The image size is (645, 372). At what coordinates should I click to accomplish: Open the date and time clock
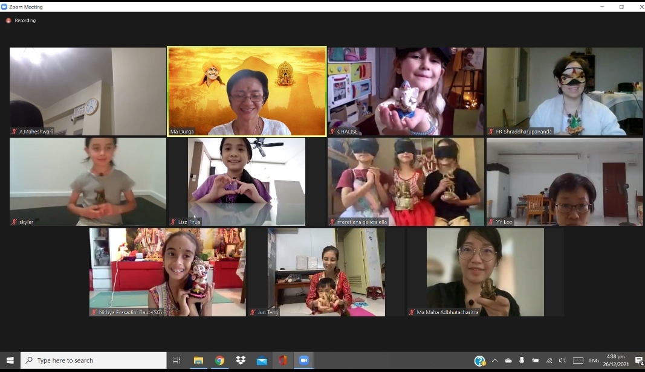616,361
